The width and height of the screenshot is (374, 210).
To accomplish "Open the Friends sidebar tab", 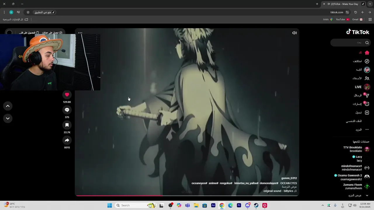I will [x=361, y=78].
